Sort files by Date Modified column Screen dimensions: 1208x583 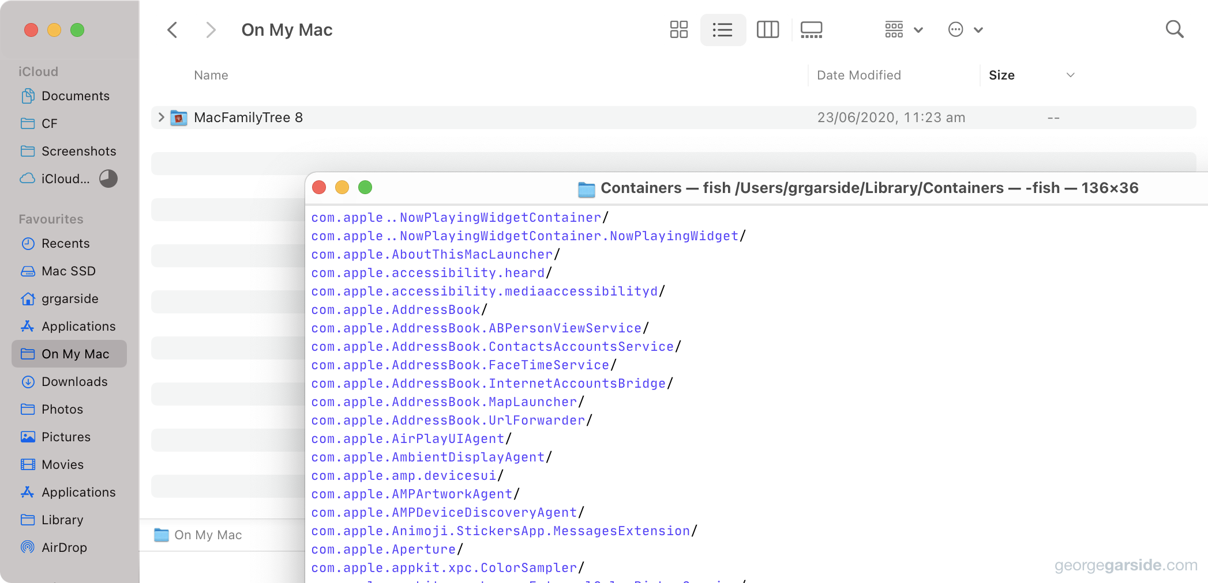coord(859,75)
